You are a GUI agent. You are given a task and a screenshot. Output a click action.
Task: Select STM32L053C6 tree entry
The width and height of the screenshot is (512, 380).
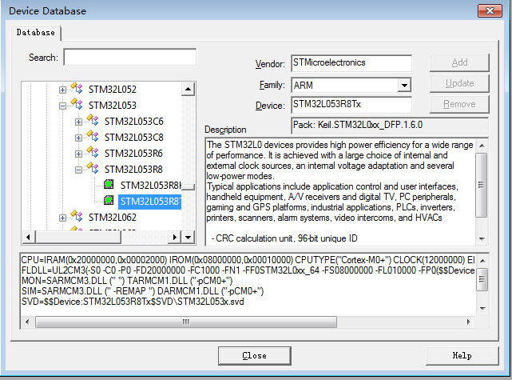tap(134, 122)
